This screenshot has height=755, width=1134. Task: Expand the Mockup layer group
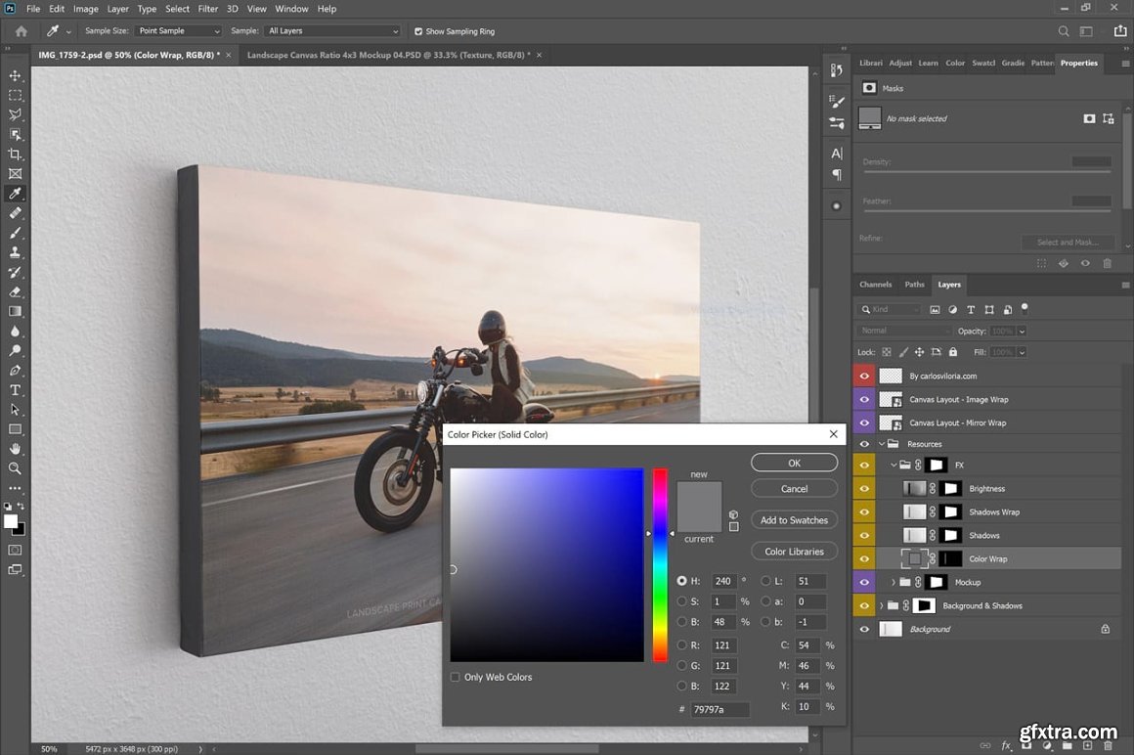[893, 582]
